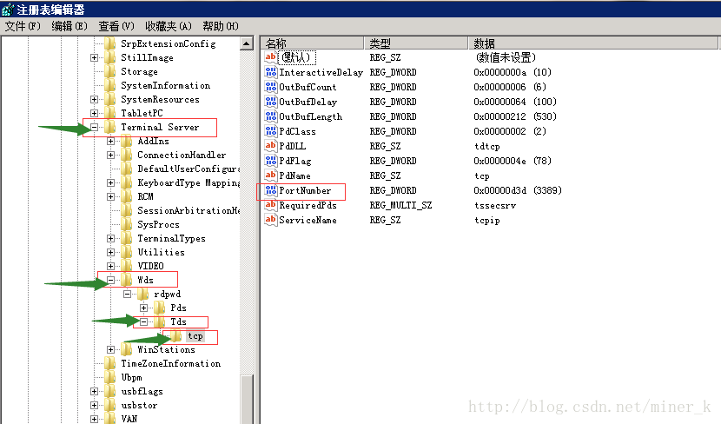
Task: Click the Terminal Server folder icon
Action: [110, 127]
